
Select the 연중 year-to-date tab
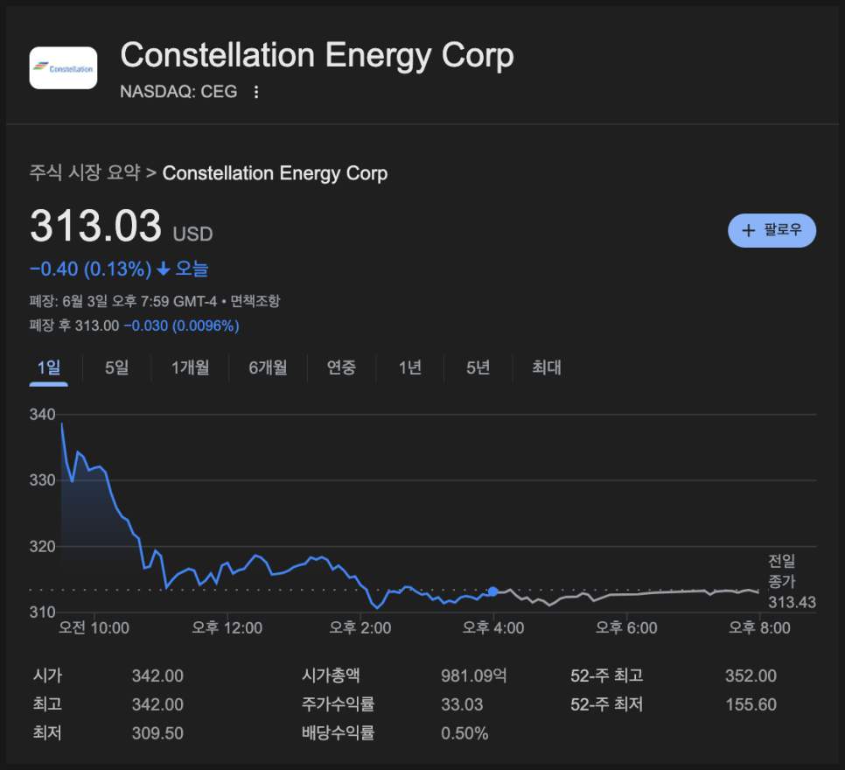coord(342,367)
